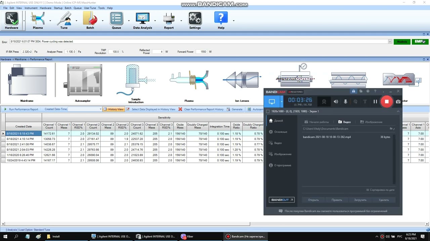This screenshot has width=430, height=241.
Task: Click Bandicam lock icon in title bar
Action: tap(353, 91)
